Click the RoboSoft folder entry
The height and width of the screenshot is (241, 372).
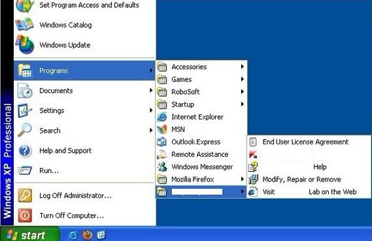201,91
